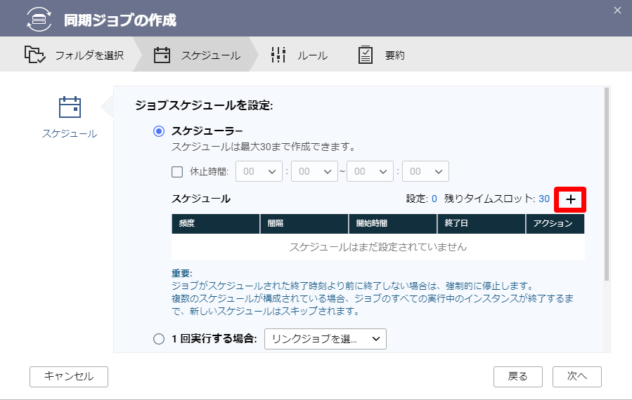The height and width of the screenshot is (400, 632).
Task: Expand the リンクジョブを選 dropdown
Action: click(x=325, y=339)
